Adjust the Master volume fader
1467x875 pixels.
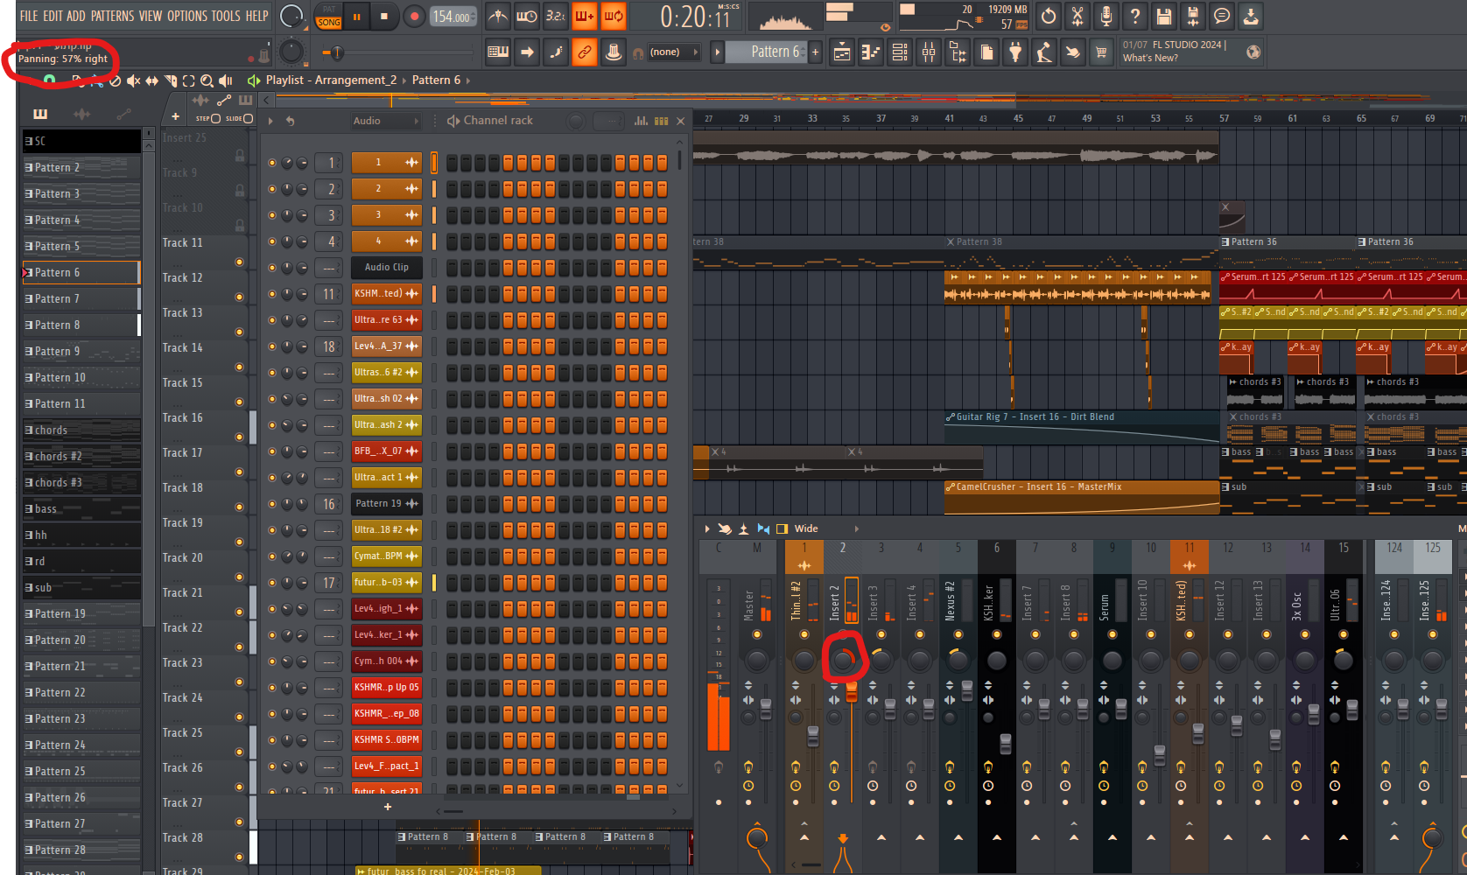pyautogui.click(x=766, y=709)
